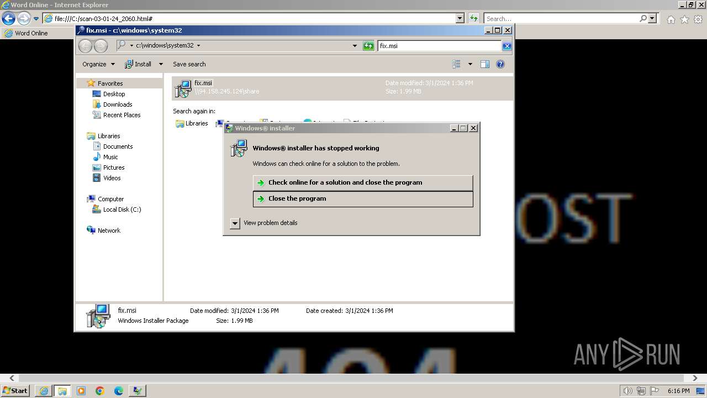Select Local Disk (C:)
The height and width of the screenshot is (398, 707).
122,210
